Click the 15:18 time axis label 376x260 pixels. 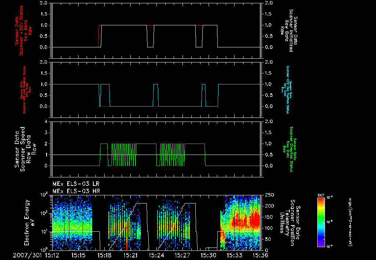105,255
